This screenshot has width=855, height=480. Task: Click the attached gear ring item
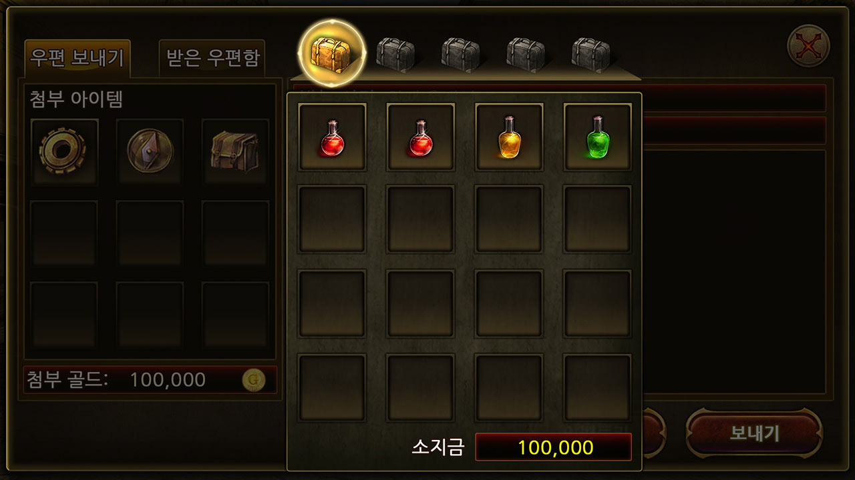[64, 151]
